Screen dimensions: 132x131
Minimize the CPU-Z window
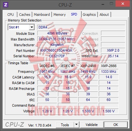coord(103,4)
